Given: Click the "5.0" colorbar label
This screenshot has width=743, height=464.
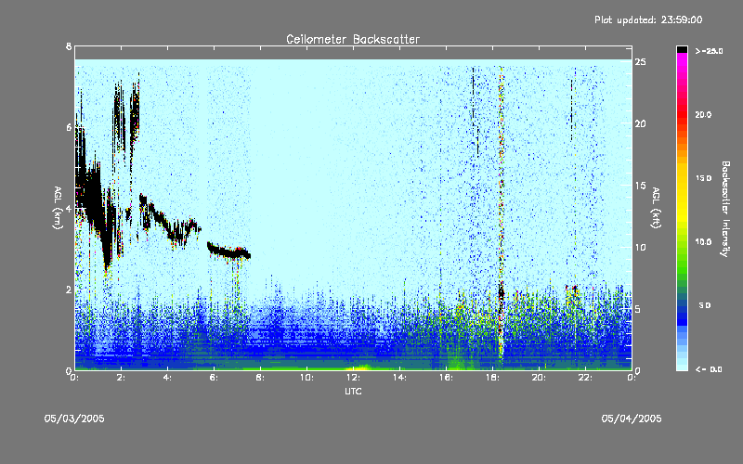Looking at the screenshot, I should pos(705,305).
